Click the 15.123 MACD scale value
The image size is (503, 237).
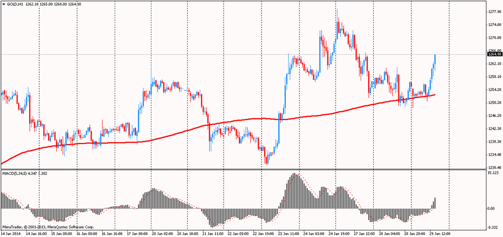tap(493, 173)
